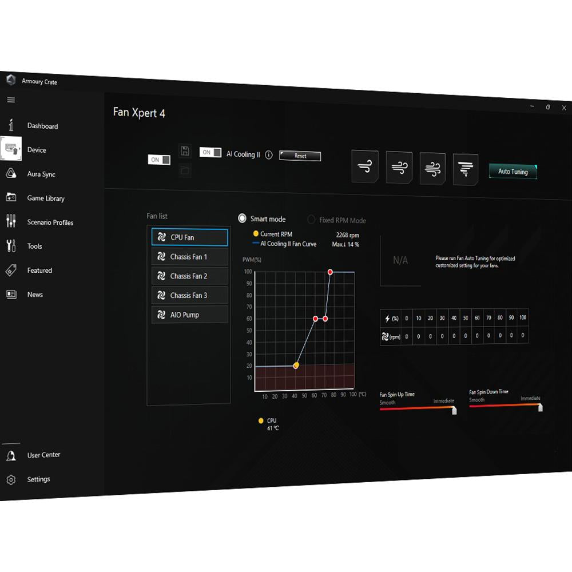Click the 100% PWM fan curve point

(x=330, y=272)
